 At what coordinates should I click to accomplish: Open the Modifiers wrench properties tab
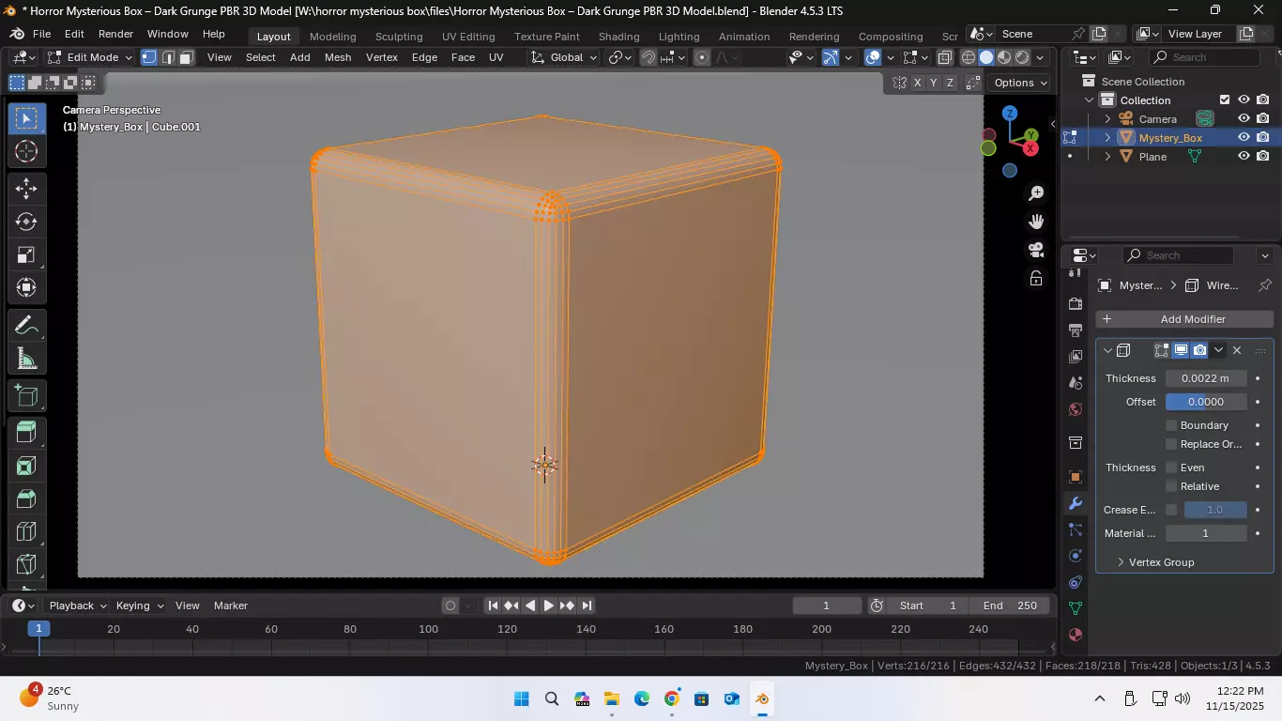[1076, 503]
